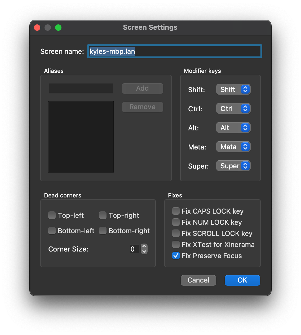
Task: Click the gray minimize window button
Action: pos(48,28)
